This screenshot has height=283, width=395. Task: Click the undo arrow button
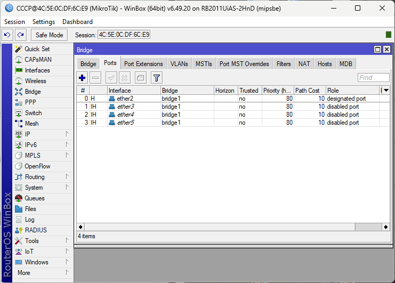click(7, 35)
